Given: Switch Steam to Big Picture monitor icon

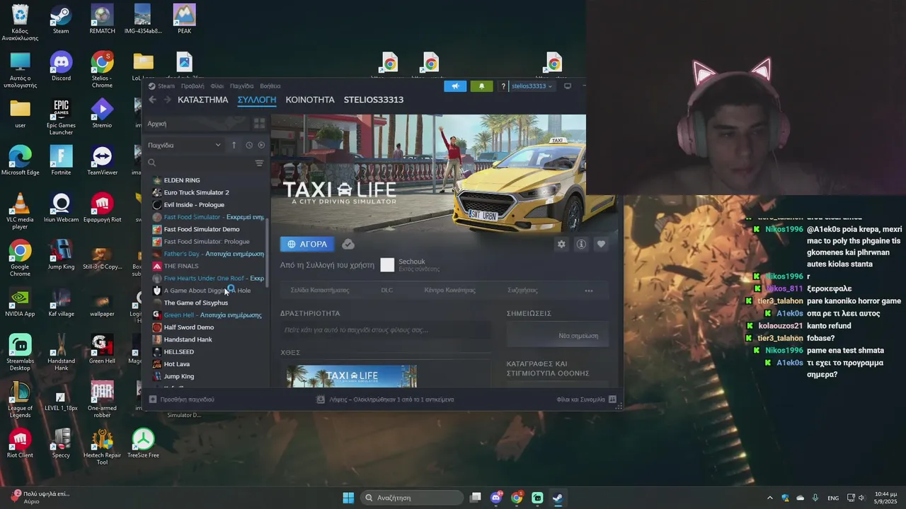Looking at the screenshot, I should click(567, 86).
